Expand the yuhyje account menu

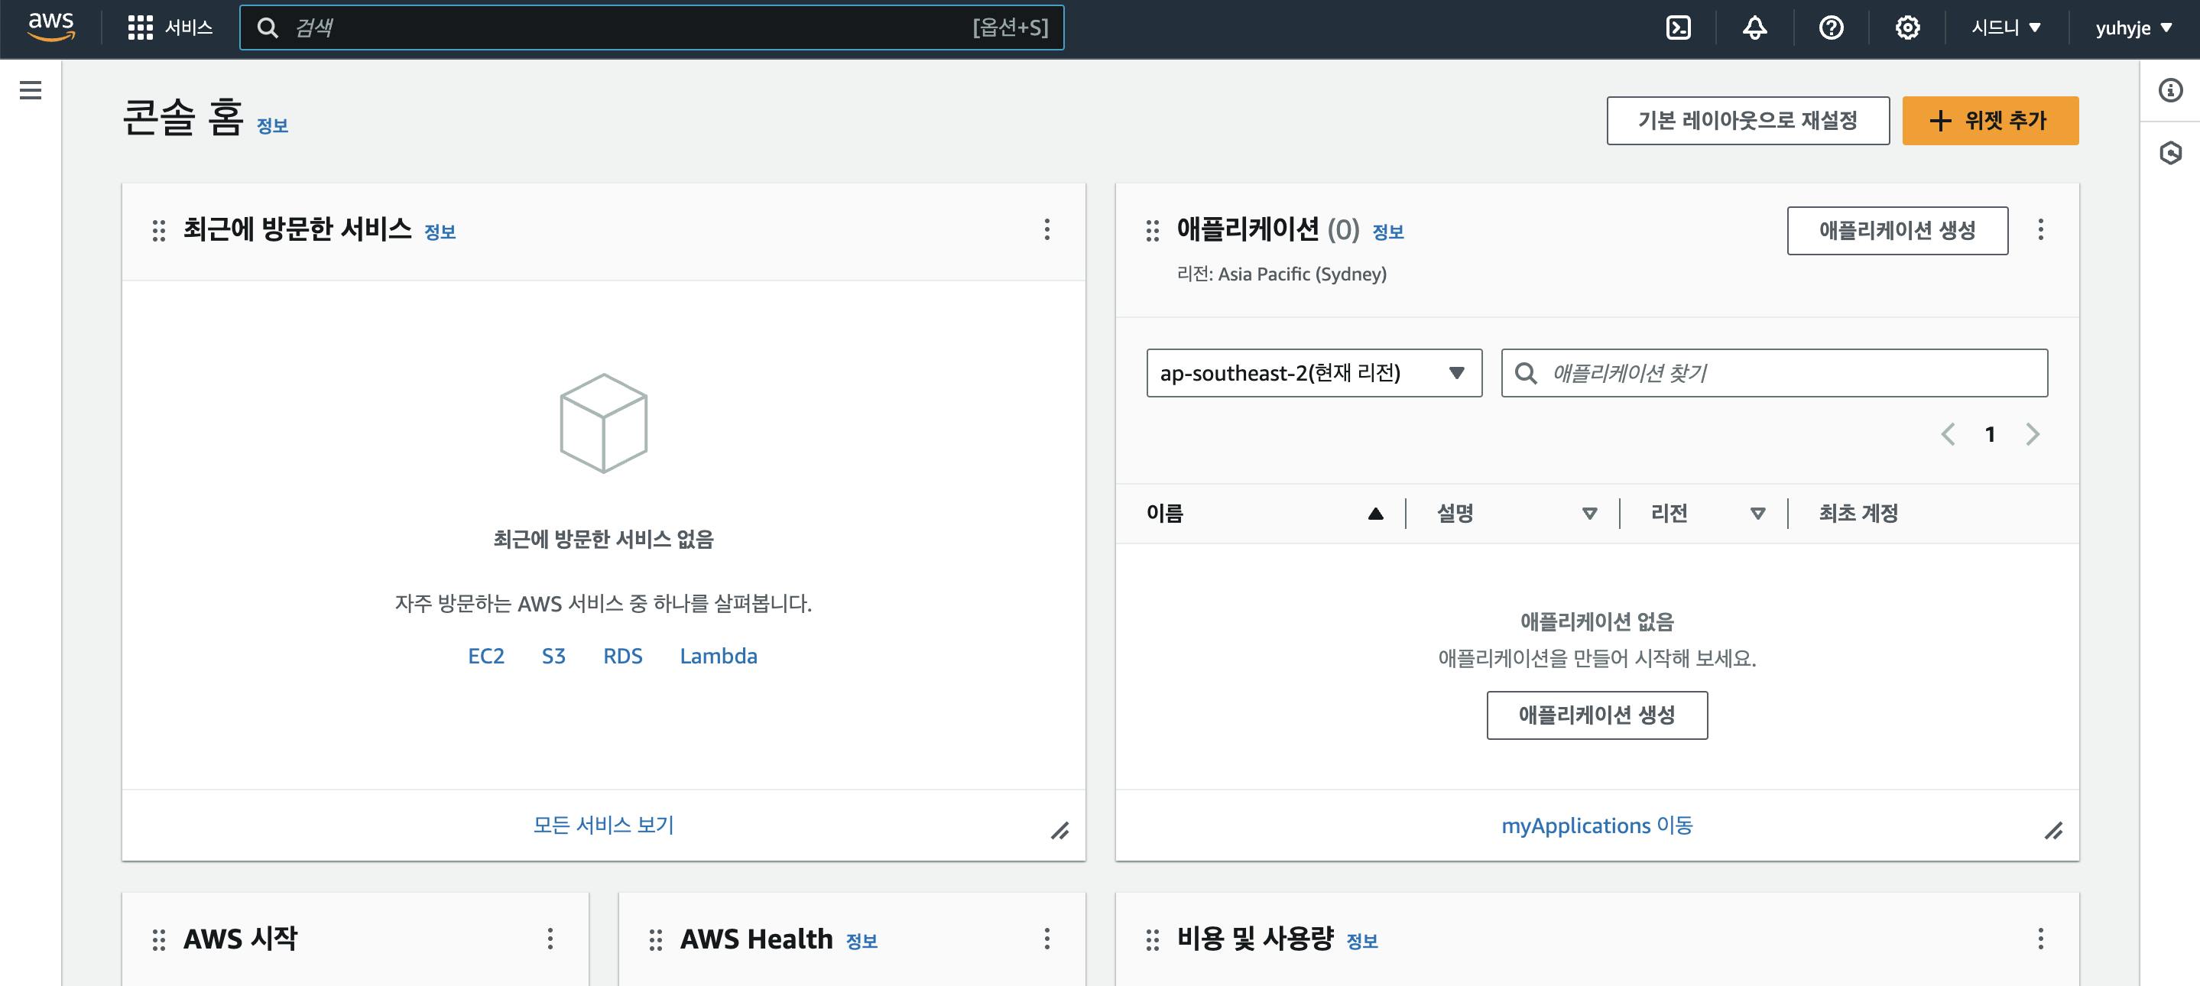(x=2134, y=28)
